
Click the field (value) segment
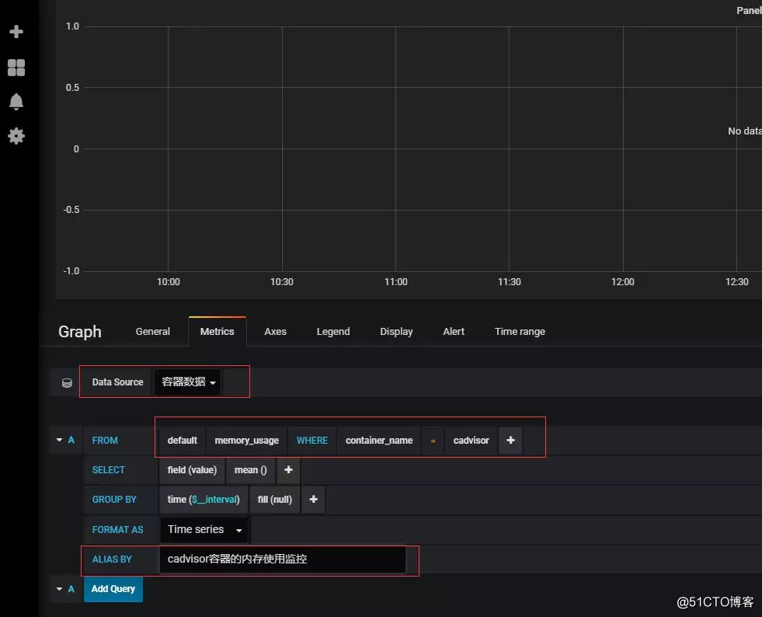(x=192, y=470)
